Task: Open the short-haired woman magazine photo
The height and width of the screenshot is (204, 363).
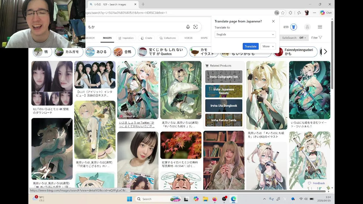Action: click(x=138, y=161)
